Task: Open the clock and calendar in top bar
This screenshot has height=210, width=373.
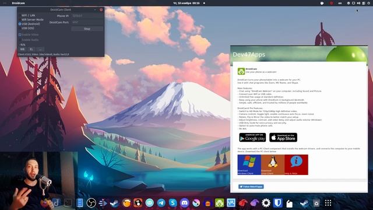Action: [186, 3]
